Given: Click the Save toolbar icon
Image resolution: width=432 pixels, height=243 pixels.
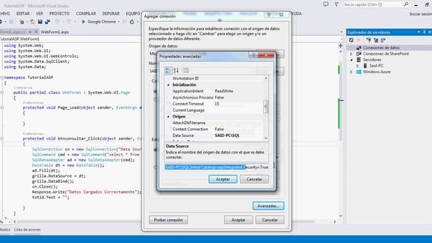Looking at the screenshot, I should pyautogui.click(x=40, y=22).
